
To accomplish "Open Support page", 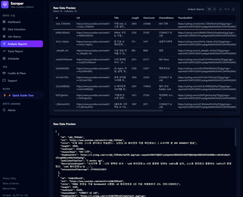I will point(22,80).
